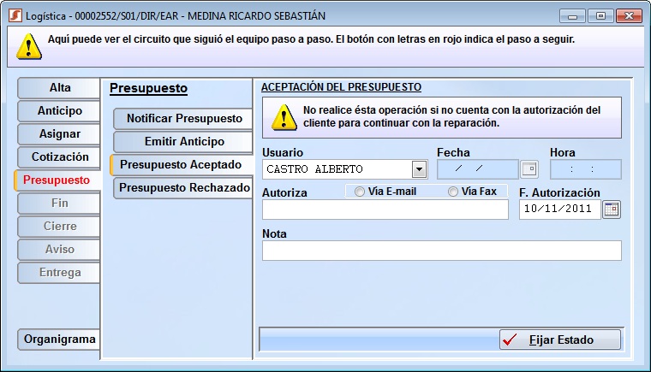
Task: Click the warning icon in presupuesto notice
Action: pyautogui.click(x=284, y=117)
